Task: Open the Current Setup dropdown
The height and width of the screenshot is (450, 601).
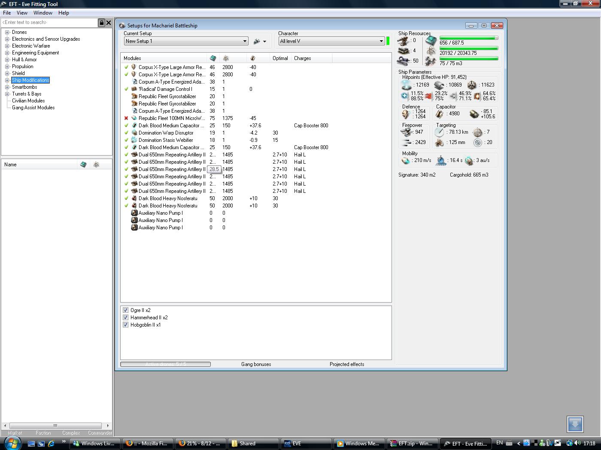Action: point(186,41)
